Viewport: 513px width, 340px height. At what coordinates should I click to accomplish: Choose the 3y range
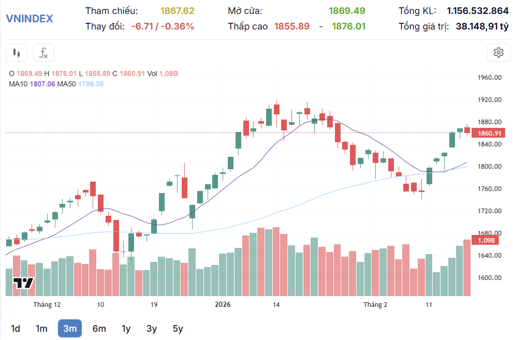tap(152, 329)
